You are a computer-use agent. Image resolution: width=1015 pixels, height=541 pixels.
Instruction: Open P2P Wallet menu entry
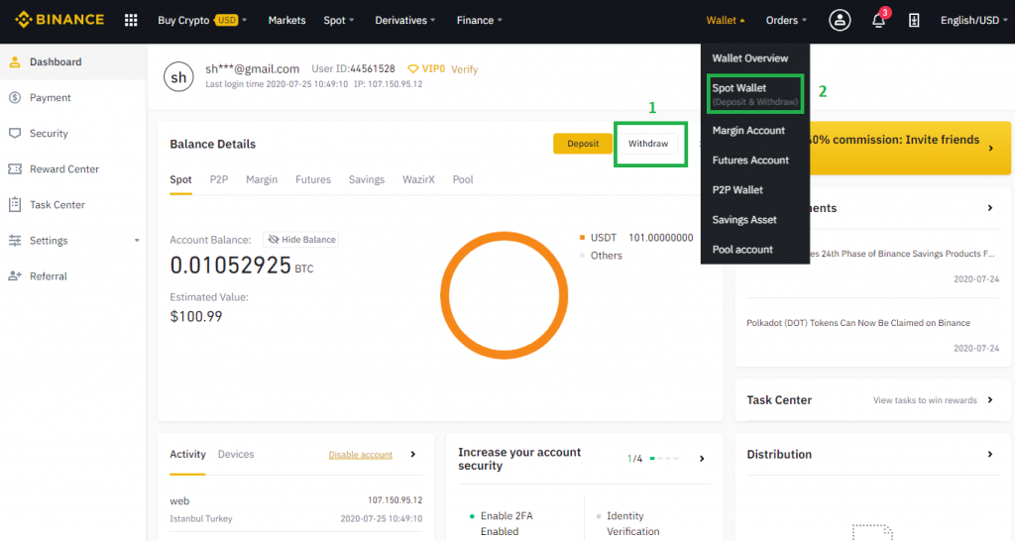(x=737, y=189)
